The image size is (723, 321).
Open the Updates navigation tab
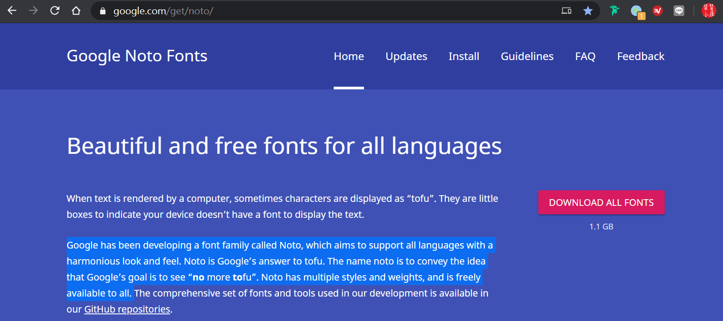click(x=406, y=56)
